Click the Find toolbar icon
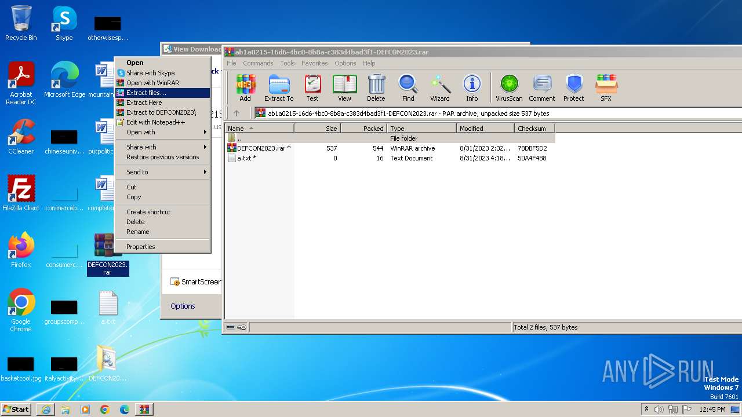 [408, 88]
